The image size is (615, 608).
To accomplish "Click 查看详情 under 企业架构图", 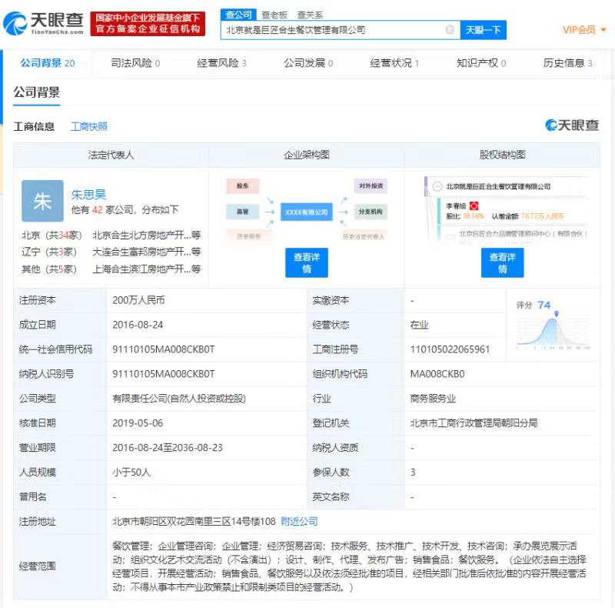I will 307,262.
